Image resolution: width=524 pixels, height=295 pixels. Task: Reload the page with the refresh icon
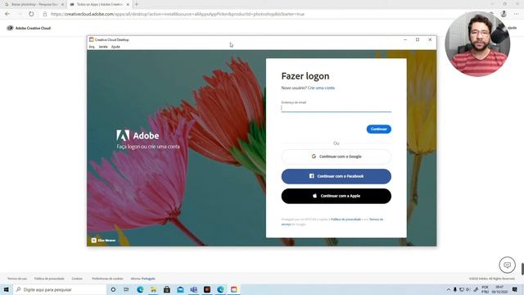[31, 14]
